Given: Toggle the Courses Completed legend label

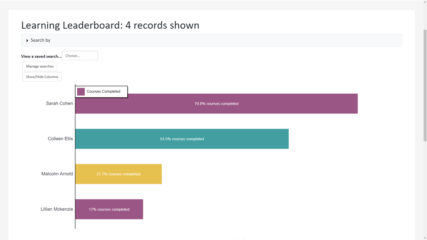Looking at the screenshot, I should [x=103, y=92].
